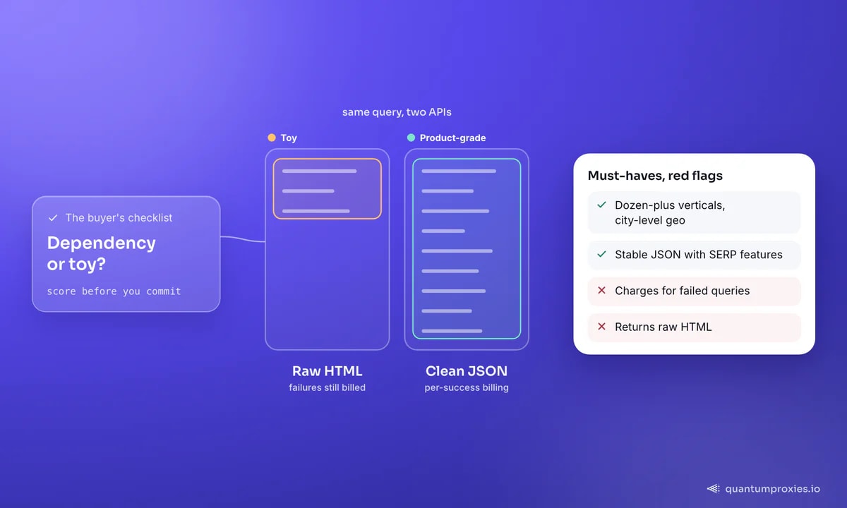Click the "score before you commit" text
Viewport: 847px width, 508px height.
tap(114, 291)
